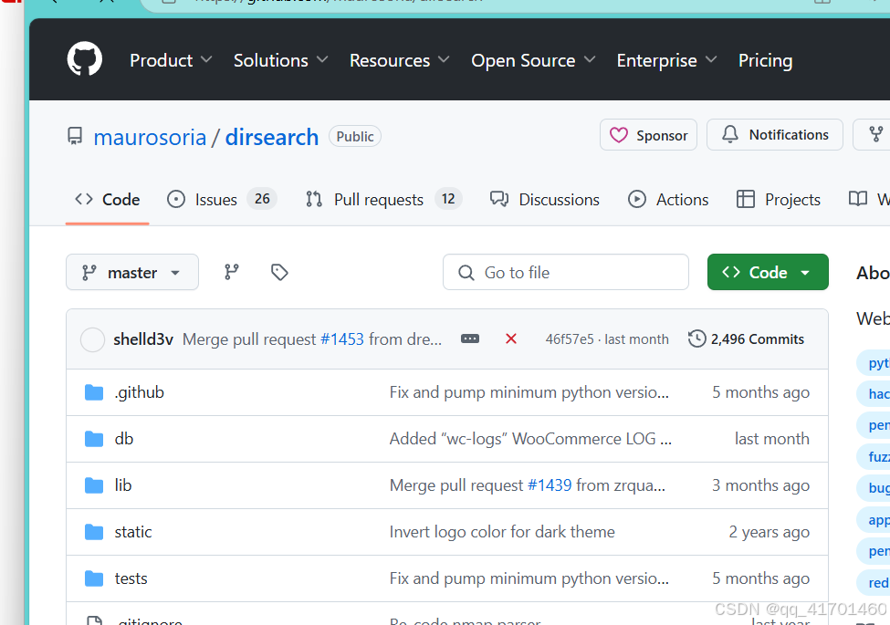The height and width of the screenshot is (625, 890).
Task: Click the Issues circle icon
Action: pos(176,200)
